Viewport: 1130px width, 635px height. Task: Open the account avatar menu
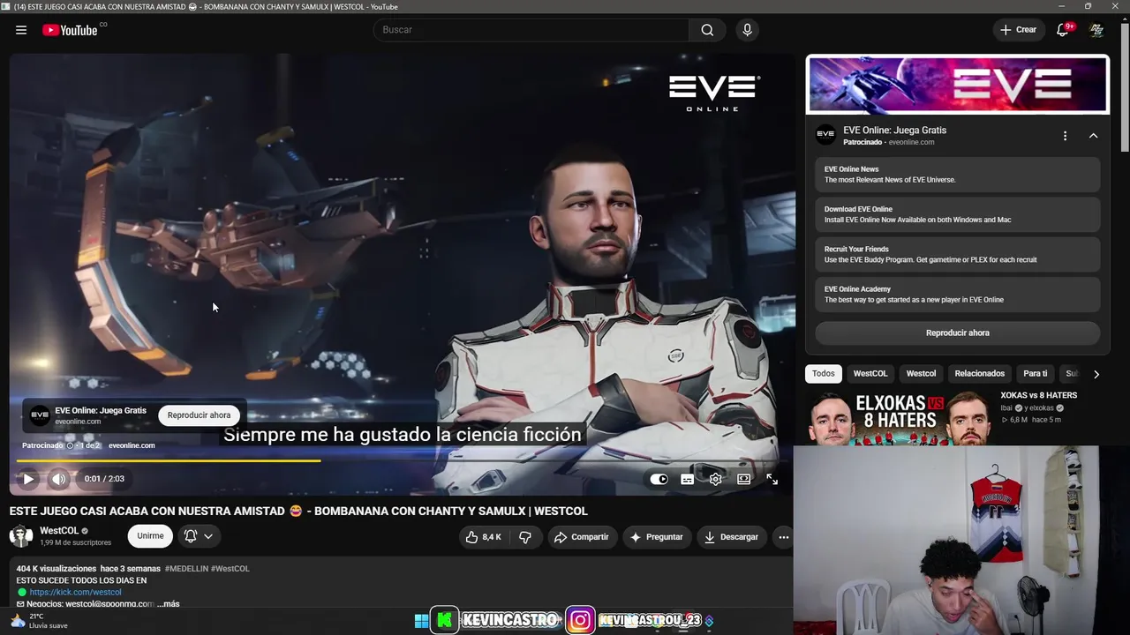coord(1096,30)
